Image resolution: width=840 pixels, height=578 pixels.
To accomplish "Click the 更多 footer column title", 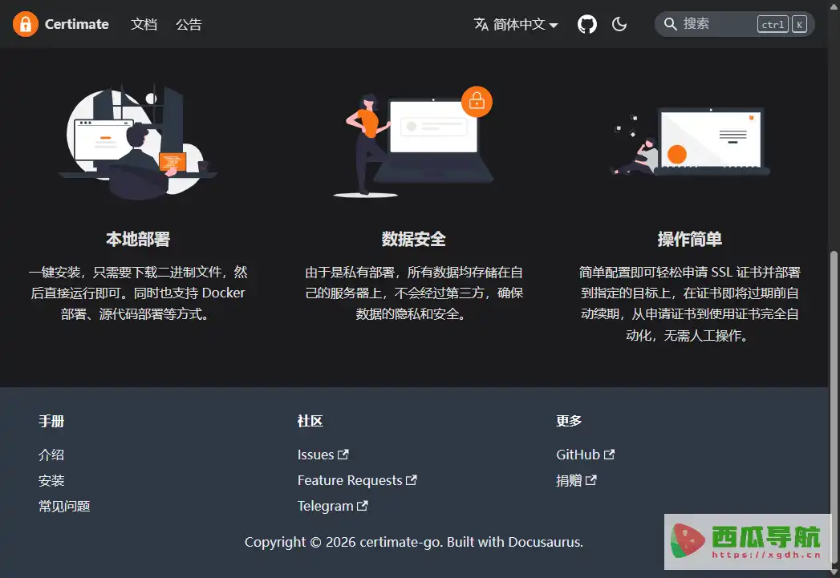I will click(x=569, y=421).
